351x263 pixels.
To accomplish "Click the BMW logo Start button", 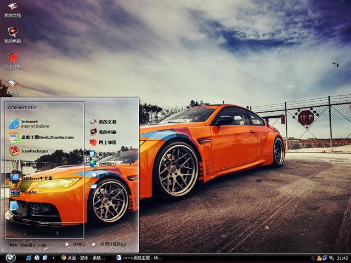I will coord(10,258).
